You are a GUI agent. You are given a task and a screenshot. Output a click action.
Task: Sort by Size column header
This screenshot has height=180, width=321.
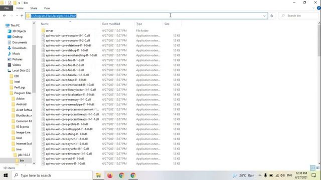click(167, 24)
